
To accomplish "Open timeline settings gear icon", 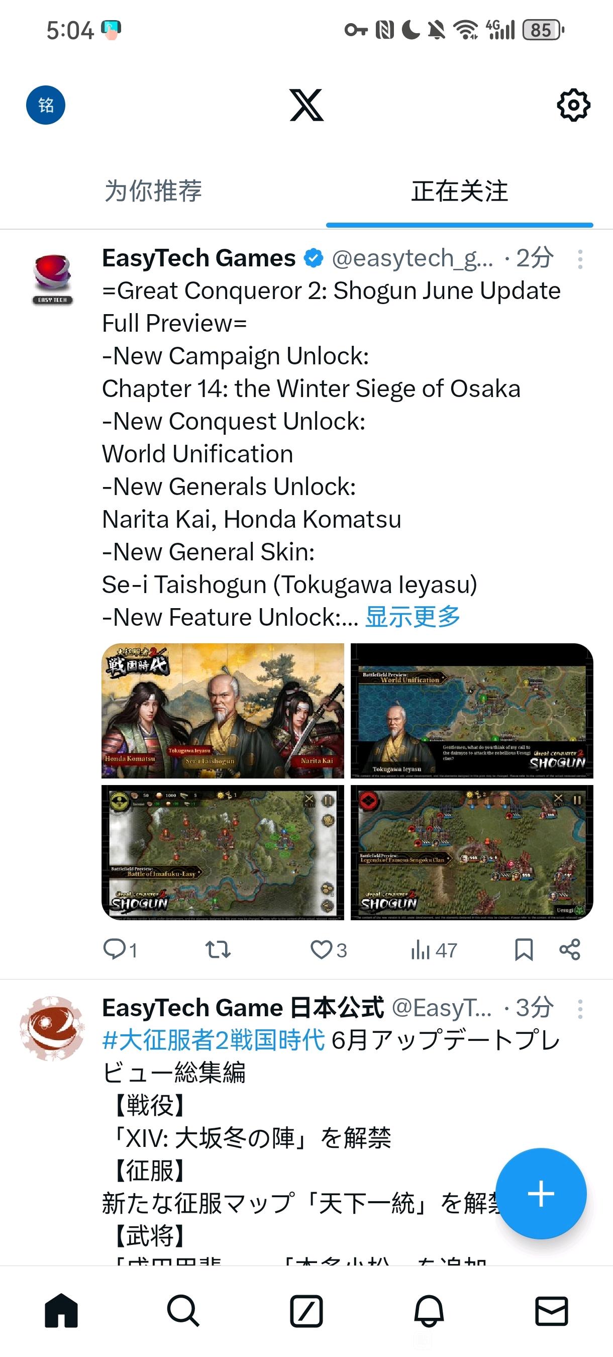I will 573,106.
